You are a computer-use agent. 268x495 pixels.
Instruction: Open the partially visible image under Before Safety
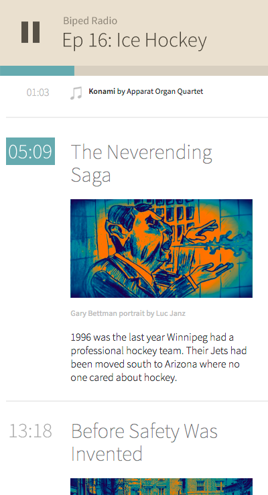pos(161,486)
